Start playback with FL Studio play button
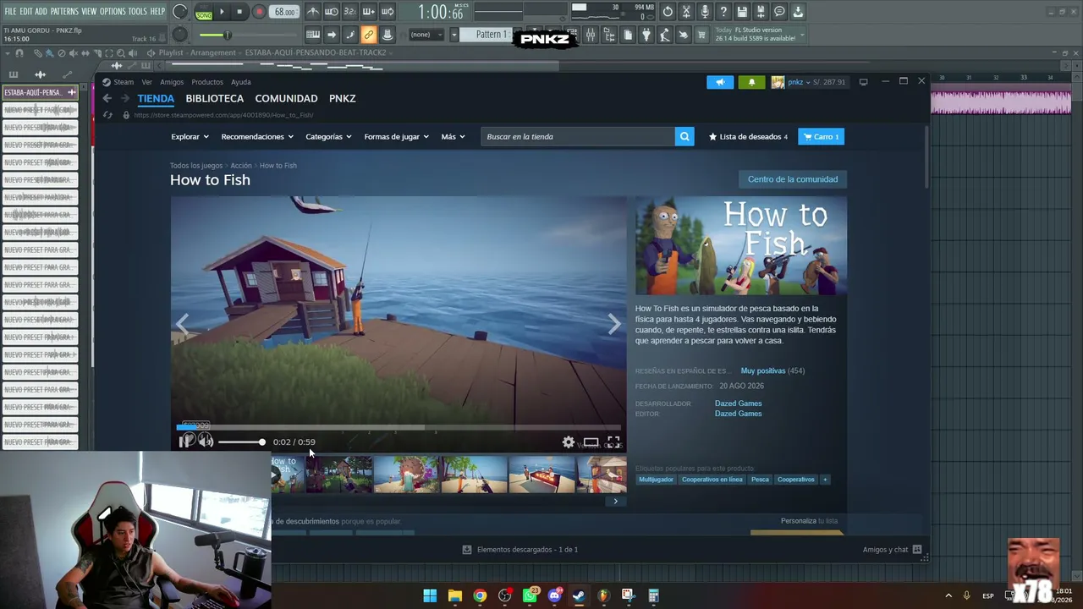Viewport: 1083px width, 609px height. tap(223, 12)
